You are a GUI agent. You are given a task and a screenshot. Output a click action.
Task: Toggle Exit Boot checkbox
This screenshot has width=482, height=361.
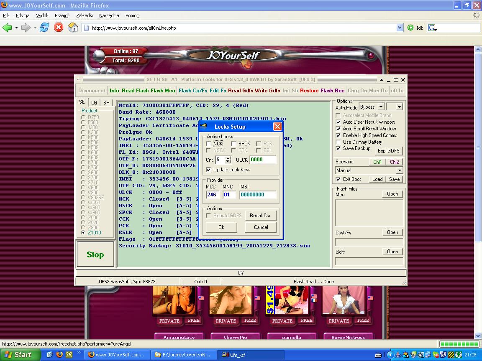click(x=338, y=179)
